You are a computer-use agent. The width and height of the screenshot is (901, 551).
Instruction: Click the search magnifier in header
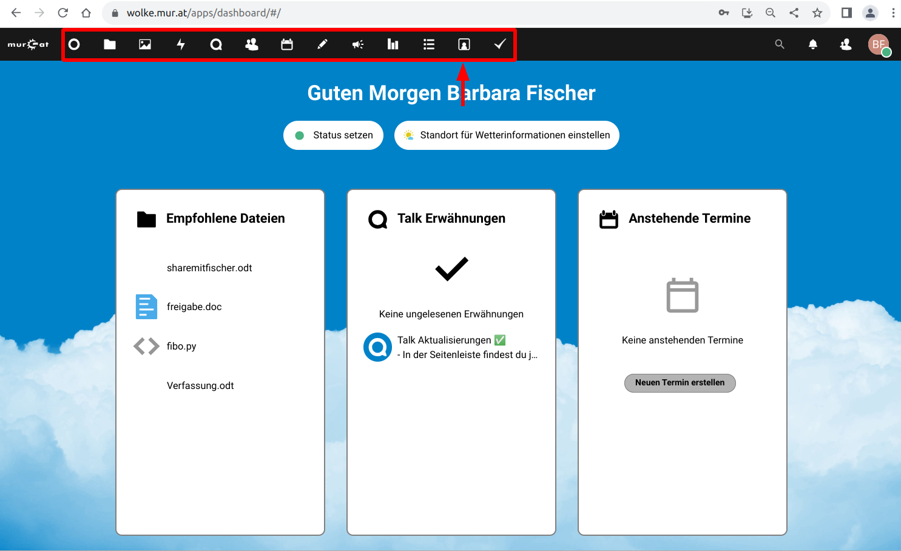point(780,44)
